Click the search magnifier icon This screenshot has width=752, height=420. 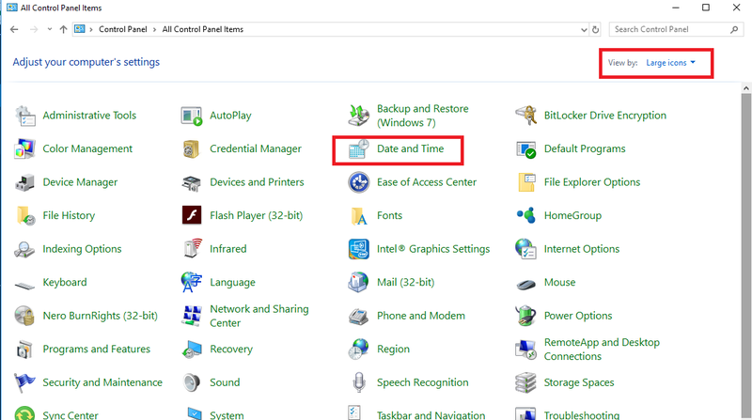[x=734, y=30]
